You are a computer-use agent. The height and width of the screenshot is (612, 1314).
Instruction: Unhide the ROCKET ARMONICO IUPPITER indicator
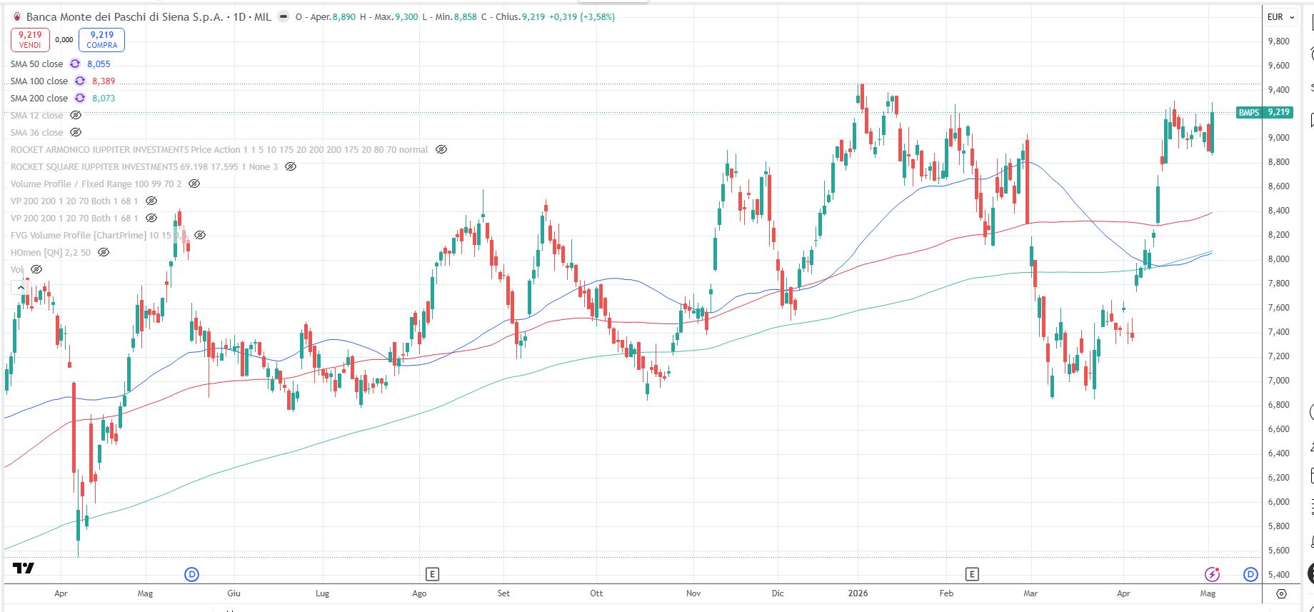pyautogui.click(x=441, y=149)
